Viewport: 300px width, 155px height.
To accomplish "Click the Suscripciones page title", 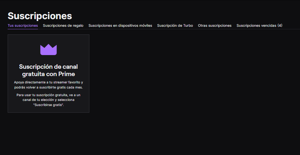I will (x=40, y=16).
